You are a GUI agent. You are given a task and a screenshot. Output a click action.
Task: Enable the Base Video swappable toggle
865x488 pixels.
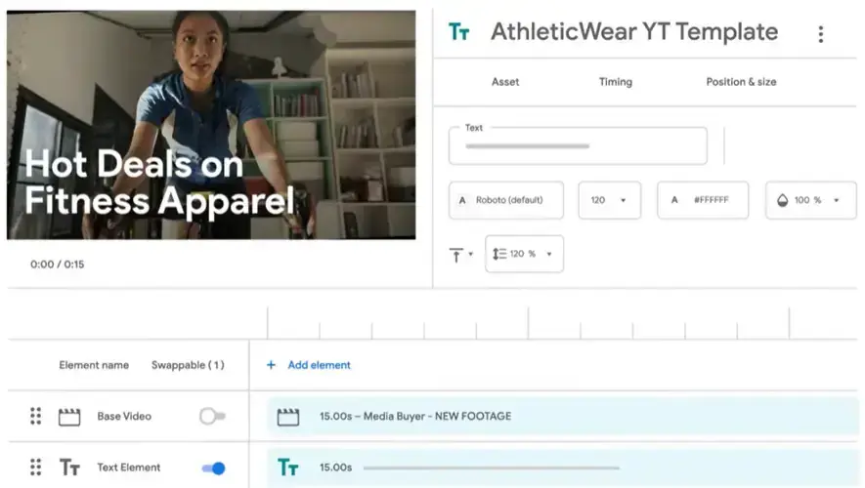click(212, 417)
